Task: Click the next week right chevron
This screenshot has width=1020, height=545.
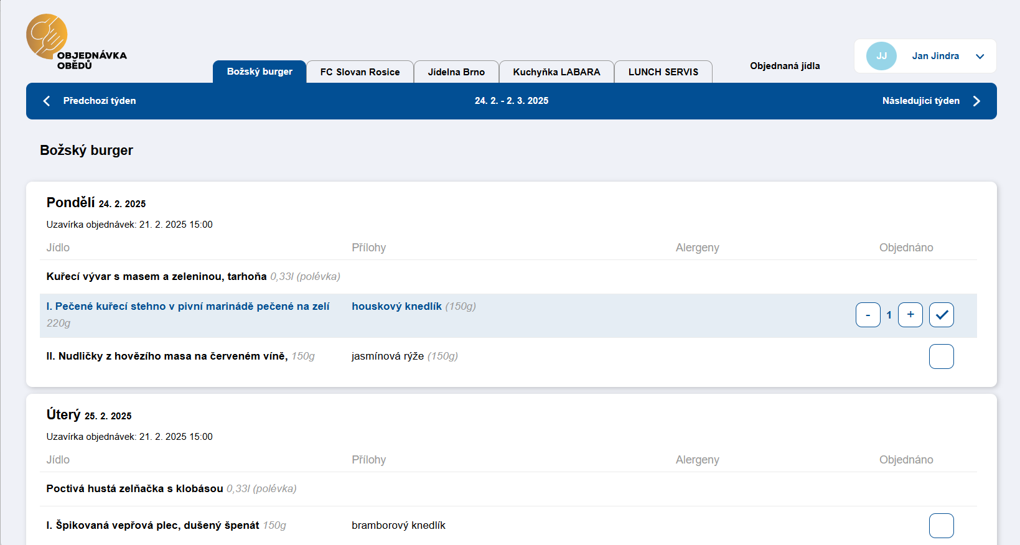Action: click(x=976, y=101)
